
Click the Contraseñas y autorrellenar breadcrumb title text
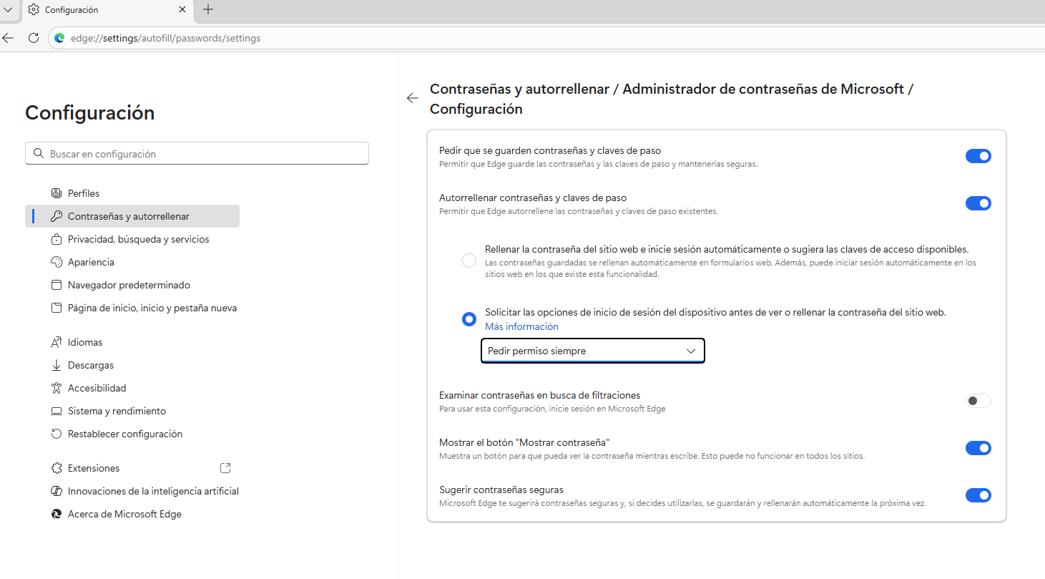point(519,89)
